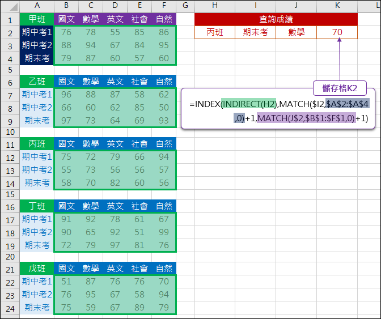Click 數學 header in row 11
This screenshot has width=381, height=319.
click(x=91, y=144)
